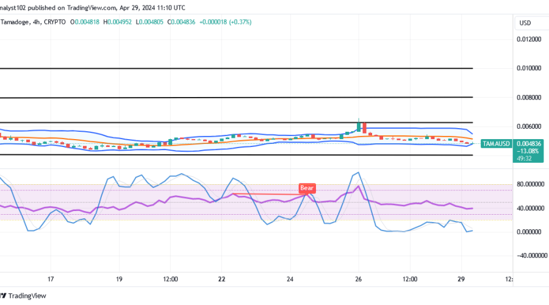Open the USD currency selector
549x305 pixels.
(532, 23)
